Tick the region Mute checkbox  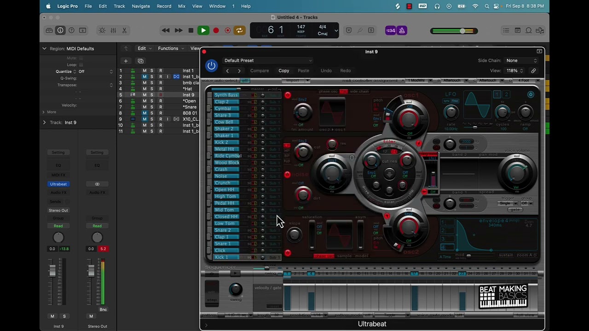pos(81,58)
